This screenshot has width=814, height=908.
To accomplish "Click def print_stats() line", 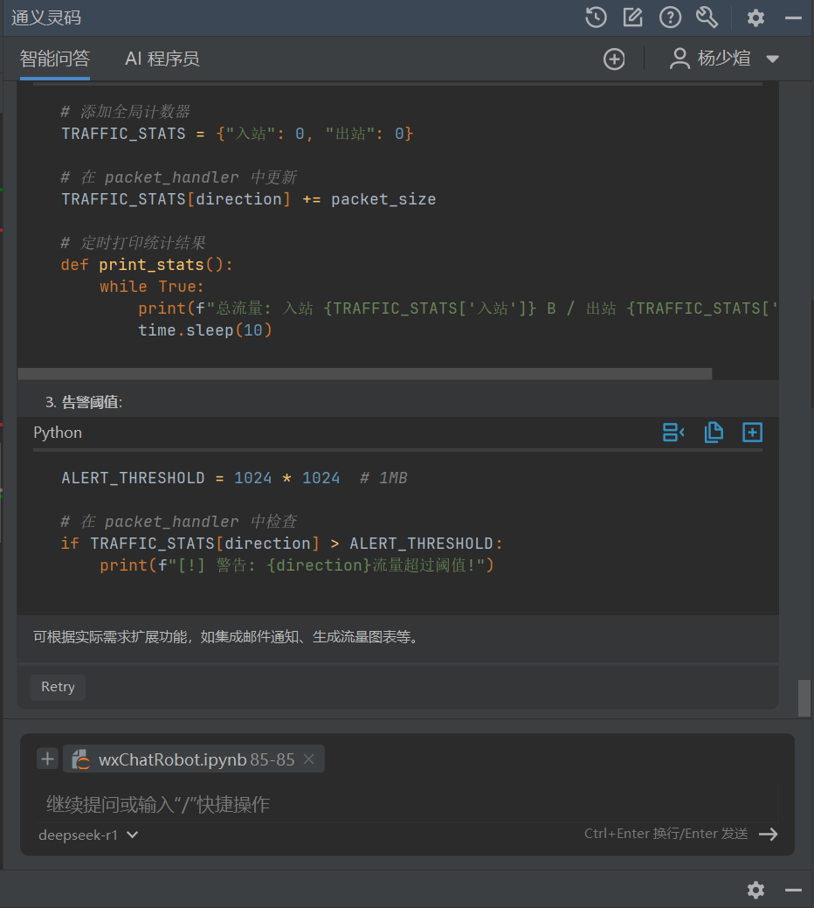I will click(x=147, y=265).
